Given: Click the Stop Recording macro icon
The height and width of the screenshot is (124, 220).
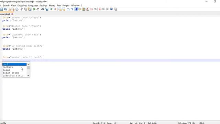Looking at the screenshot, I should pos(104,9).
